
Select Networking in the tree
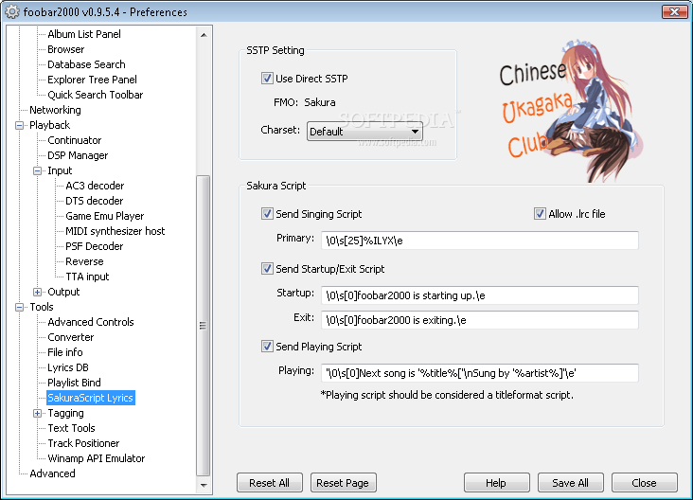point(55,110)
